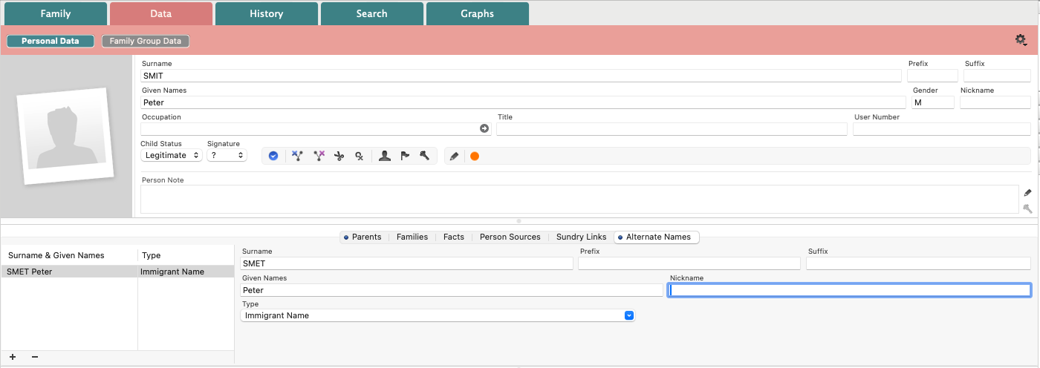Image resolution: width=1040 pixels, height=368 pixels.
Task: Click the person photo placeholder
Action: [x=65, y=137]
